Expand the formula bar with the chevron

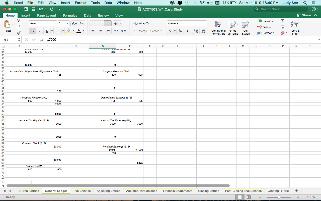click(319, 40)
